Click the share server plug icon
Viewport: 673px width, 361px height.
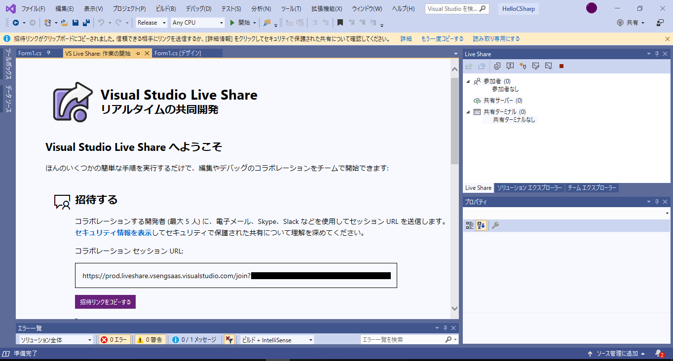click(523, 66)
